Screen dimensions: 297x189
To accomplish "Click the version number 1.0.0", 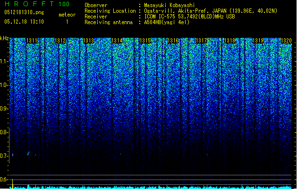I will (64, 4).
